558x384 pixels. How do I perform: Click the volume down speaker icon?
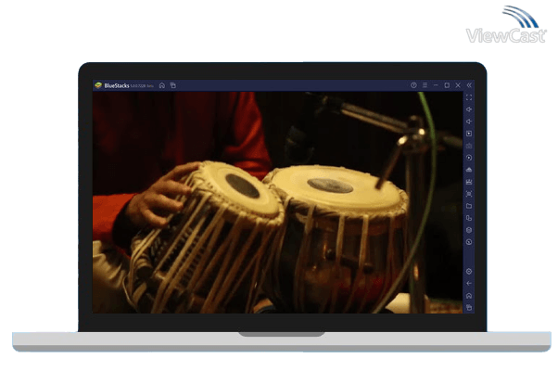click(x=469, y=122)
